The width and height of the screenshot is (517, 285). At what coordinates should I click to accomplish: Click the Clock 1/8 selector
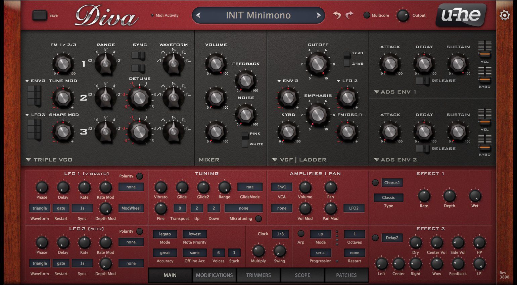[x=280, y=234]
